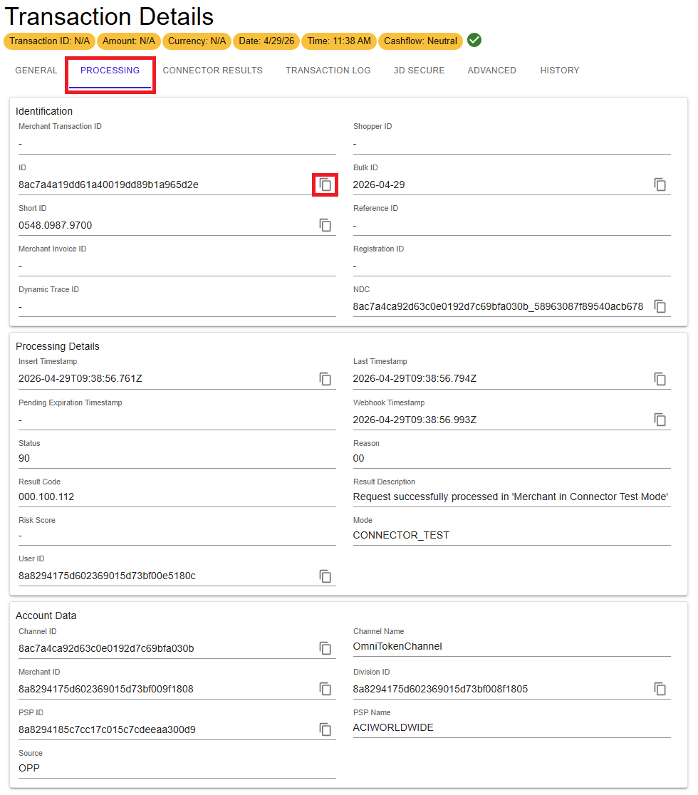Screen dimensions: 698x795
Task: Copy the Webhook Timestamp
Action: 660,420
